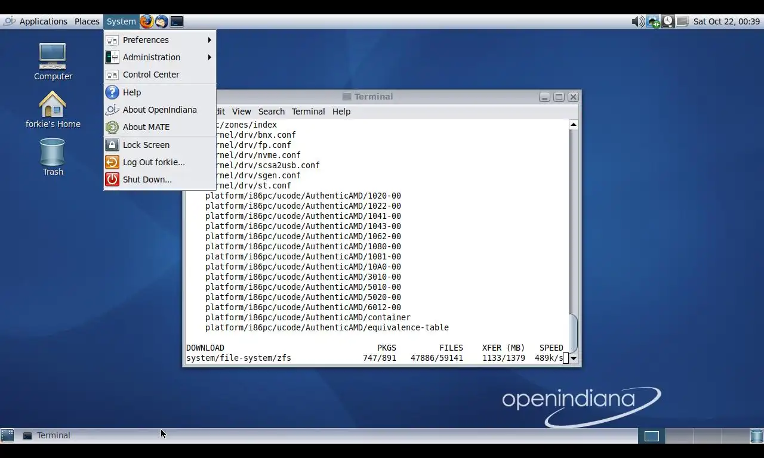The width and height of the screenshot is (764, 458).
Task: Click the '747/891' PKGS value
Action: [x=380, y=358]
